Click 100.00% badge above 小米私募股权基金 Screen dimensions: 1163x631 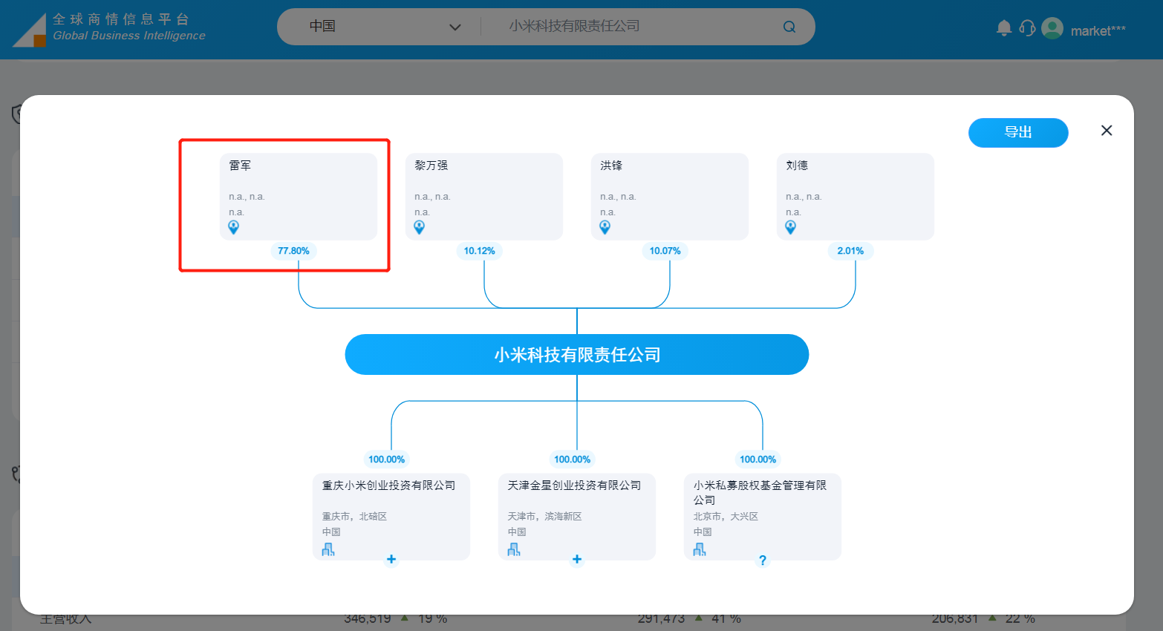pos(758,460)
